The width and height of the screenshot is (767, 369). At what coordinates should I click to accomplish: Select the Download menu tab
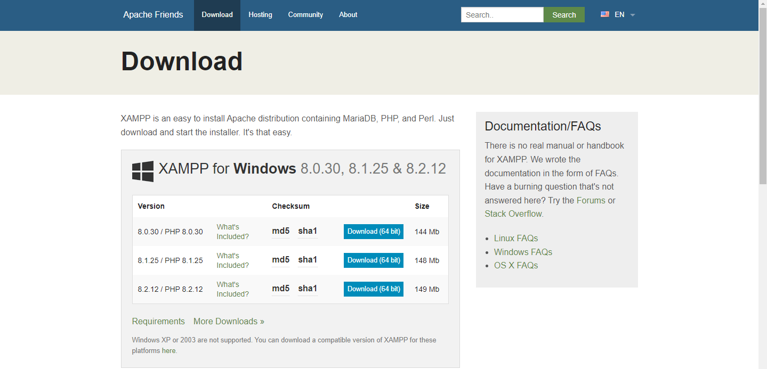pos(217,15)
